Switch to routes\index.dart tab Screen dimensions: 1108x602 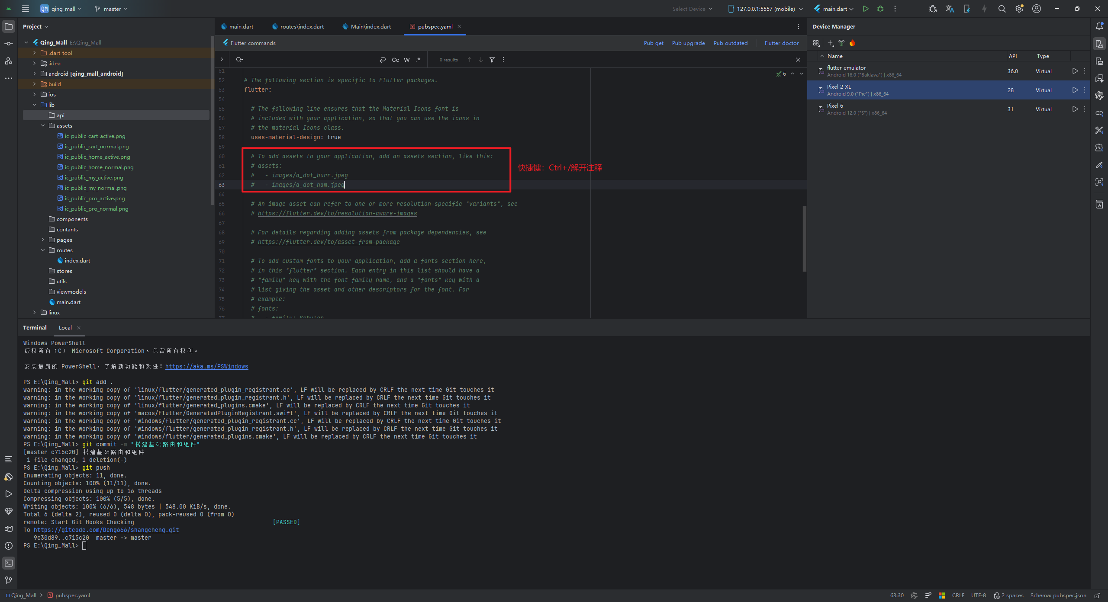click(x=298, y=26)
